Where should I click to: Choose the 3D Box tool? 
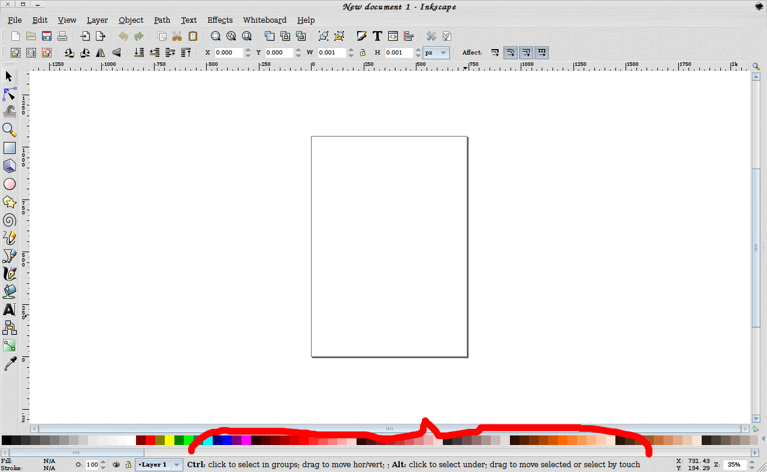(10, 166)
